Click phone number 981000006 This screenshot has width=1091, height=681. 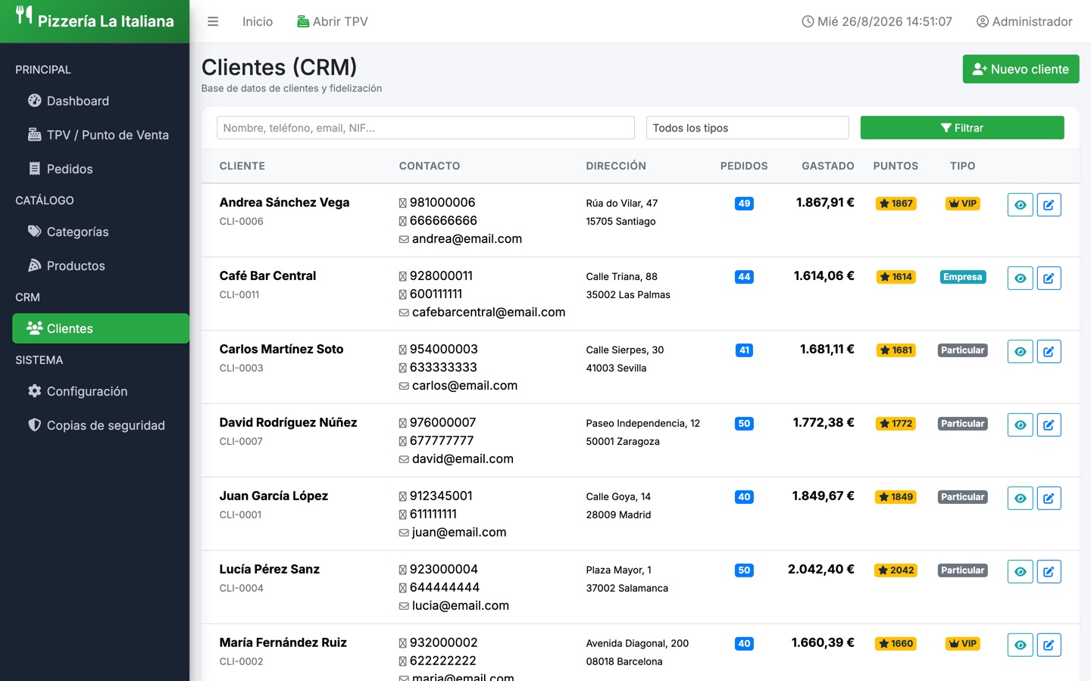coord(442,203)
